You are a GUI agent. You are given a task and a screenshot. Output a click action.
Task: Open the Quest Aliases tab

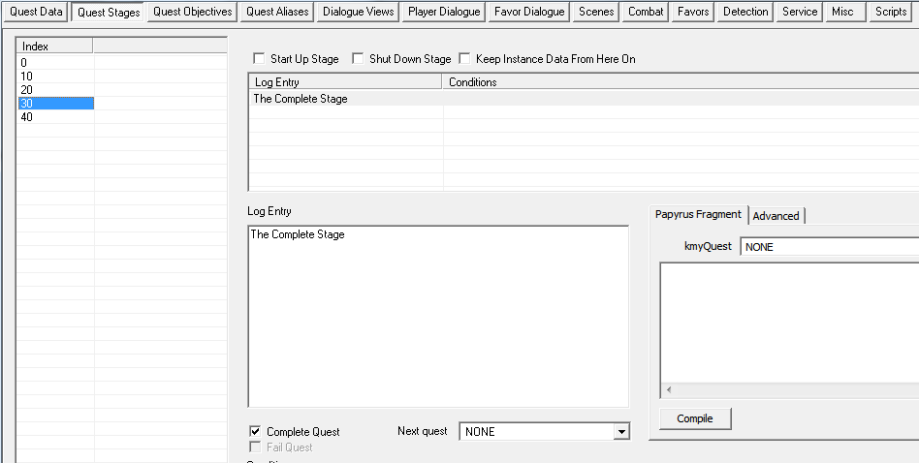(278, 12)
